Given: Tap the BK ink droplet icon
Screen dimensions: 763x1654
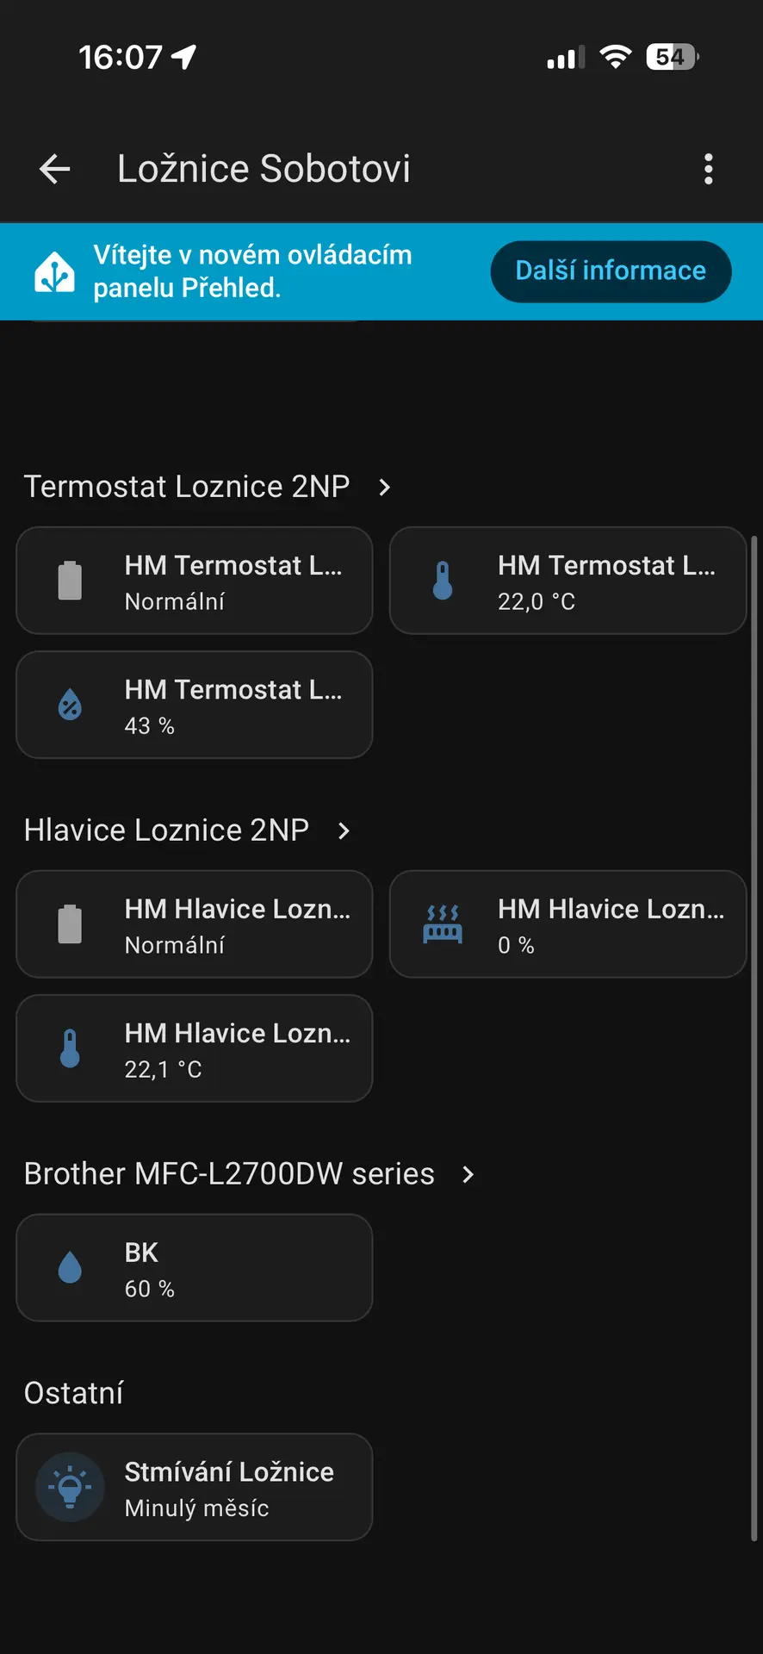Looking at the screenshot, I should [70, 1268].
